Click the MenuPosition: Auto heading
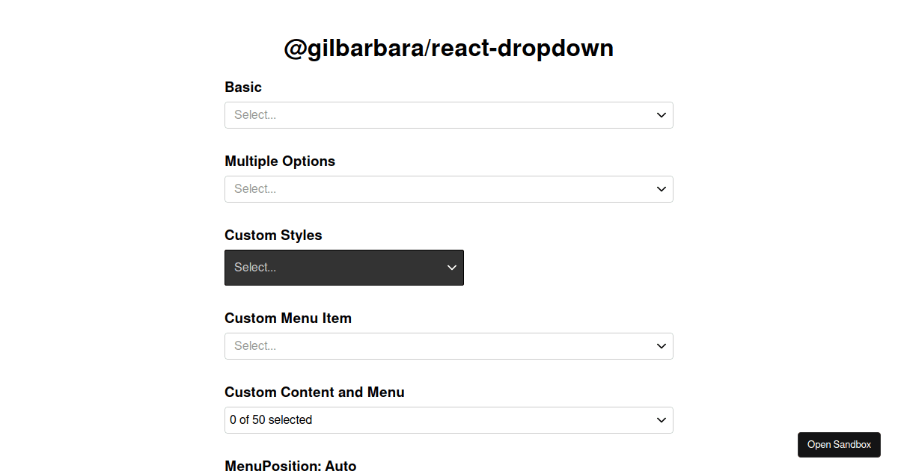Viewport: 898px width, 471px height. (x=290, y=466)
